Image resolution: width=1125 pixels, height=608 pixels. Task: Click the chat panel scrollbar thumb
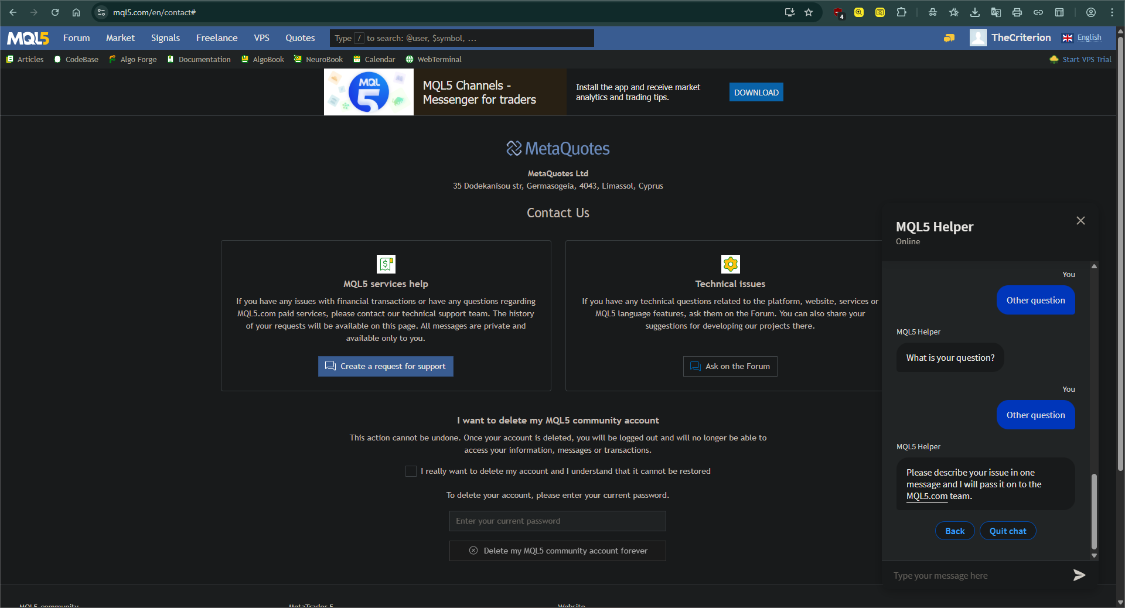(x=1094, y=511)
